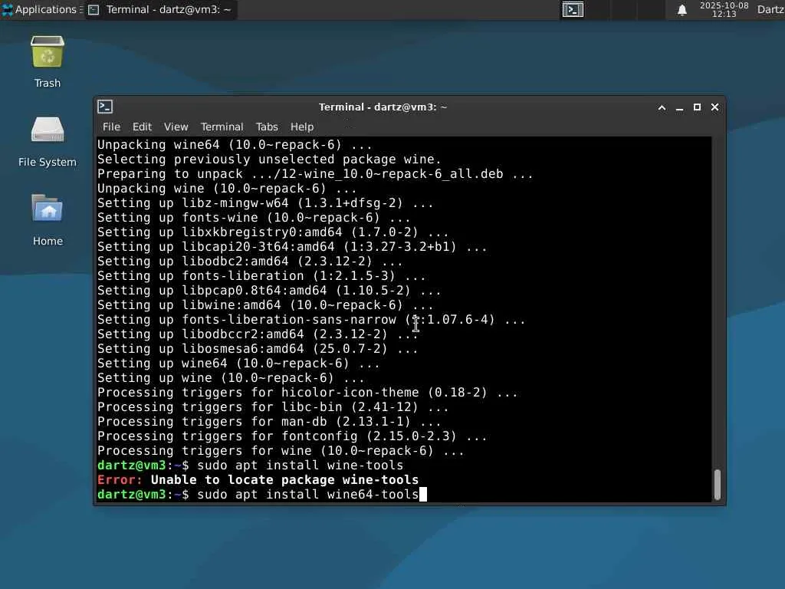Image resolution: width=785 pixels, height=589 pixels.
Task: Click the previous command 'sudo apt install wine-tools'
Action: (300, 466)
